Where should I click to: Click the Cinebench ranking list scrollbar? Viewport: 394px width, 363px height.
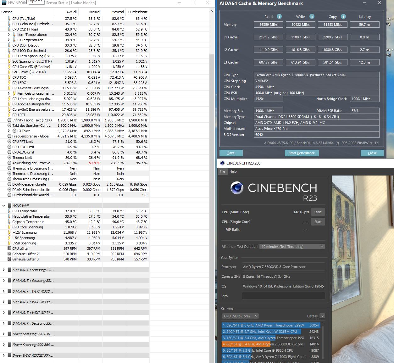[x=323, y=343]
